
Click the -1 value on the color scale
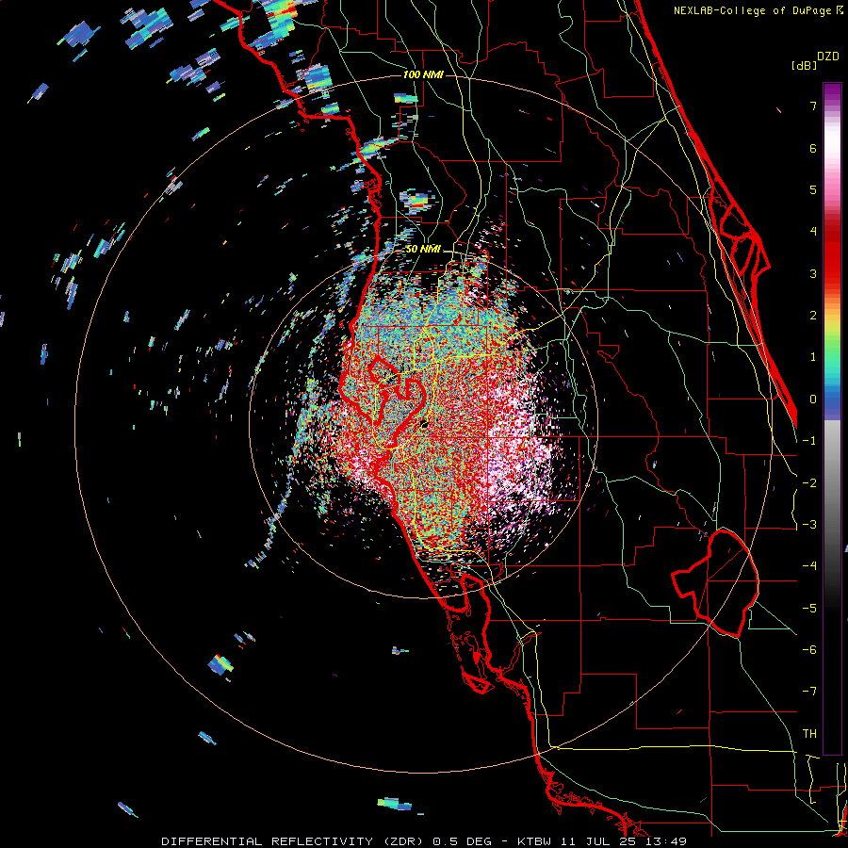click(809, 441)
